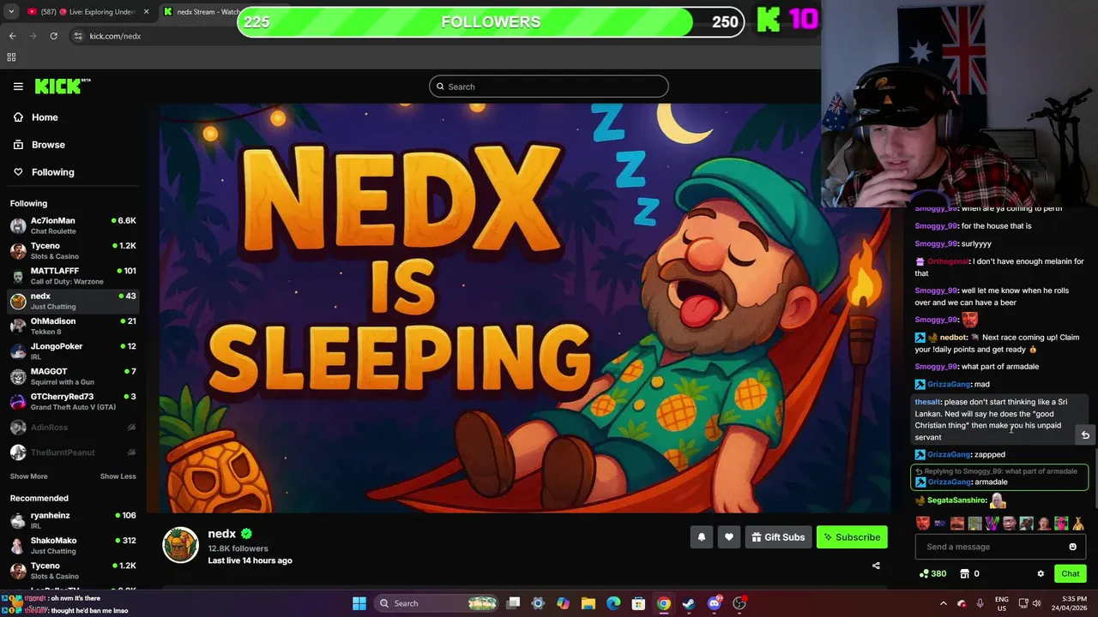
Task: Open offline TheBurntPeanut channel
Action: (73, 452)
